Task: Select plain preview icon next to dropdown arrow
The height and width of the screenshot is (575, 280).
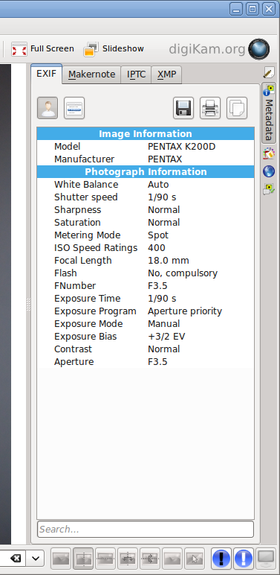Action: click(61, 559)
